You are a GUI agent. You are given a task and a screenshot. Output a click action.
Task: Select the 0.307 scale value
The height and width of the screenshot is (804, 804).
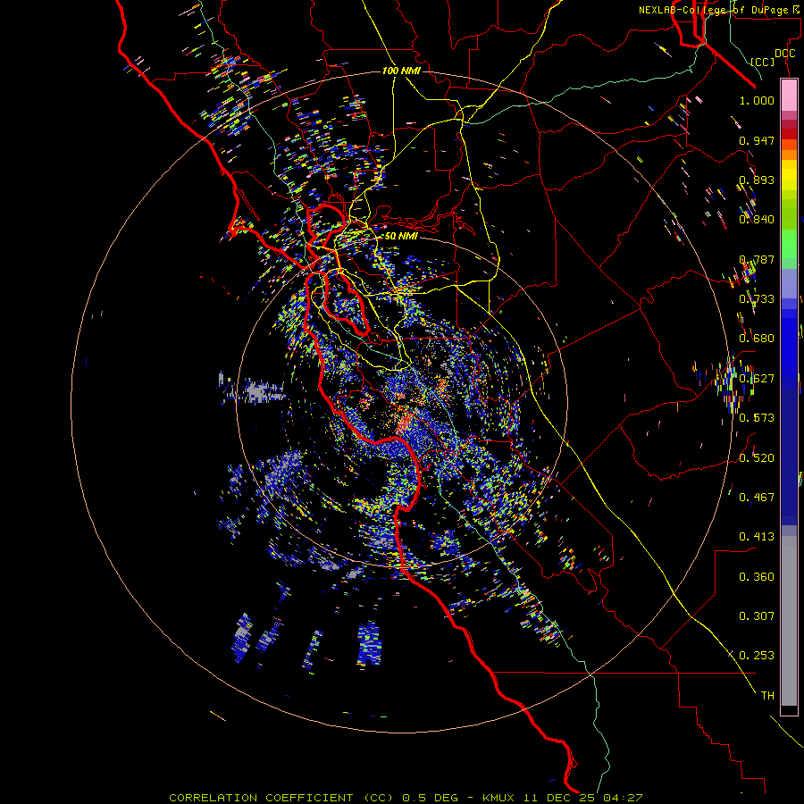click(757, 616)
